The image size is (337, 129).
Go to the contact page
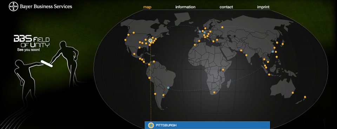[x=226, y=7]
